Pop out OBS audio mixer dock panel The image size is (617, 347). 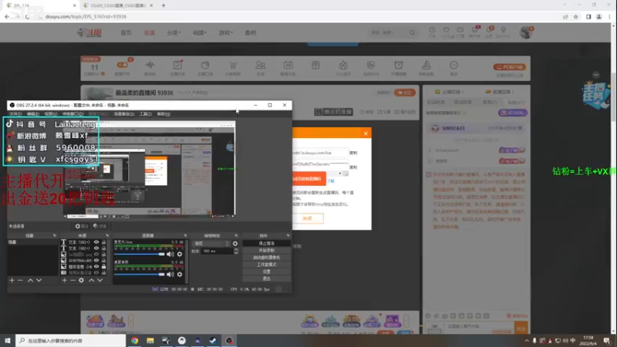pos(185,236)
